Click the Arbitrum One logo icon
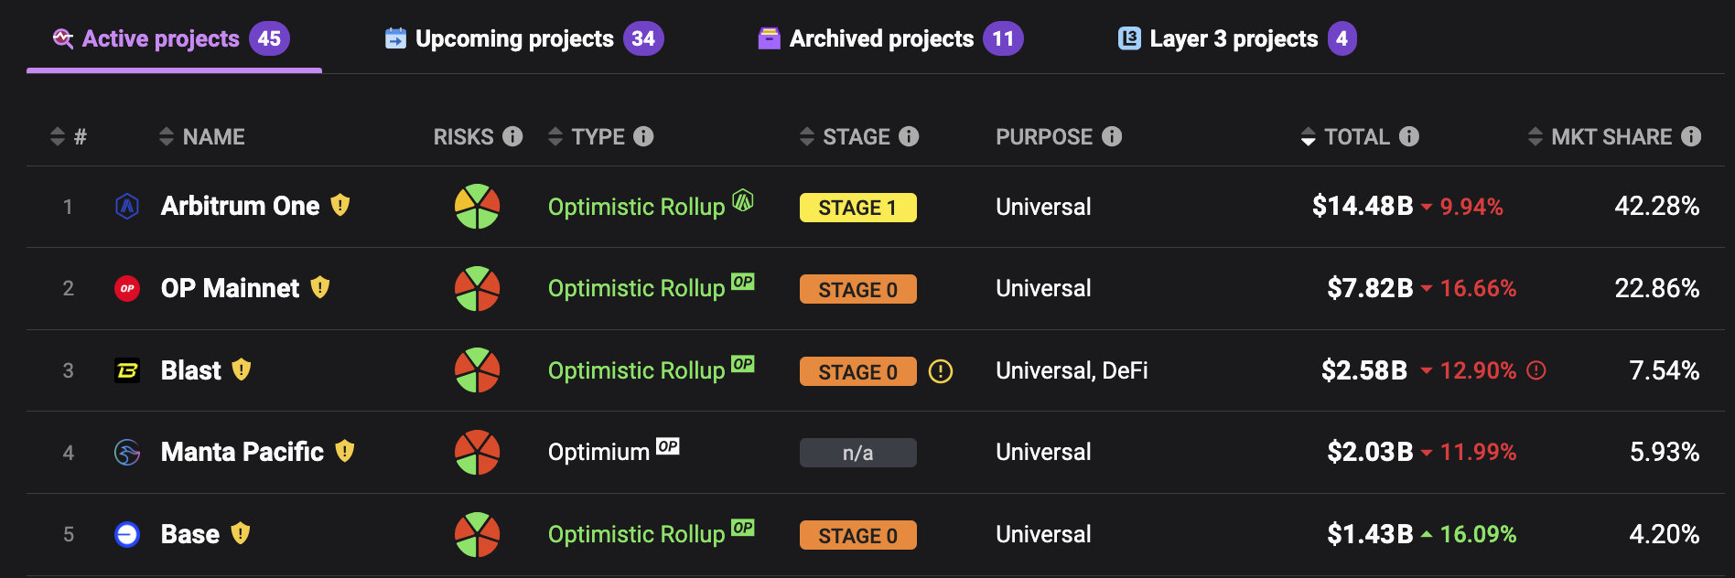 pos(127,207)
